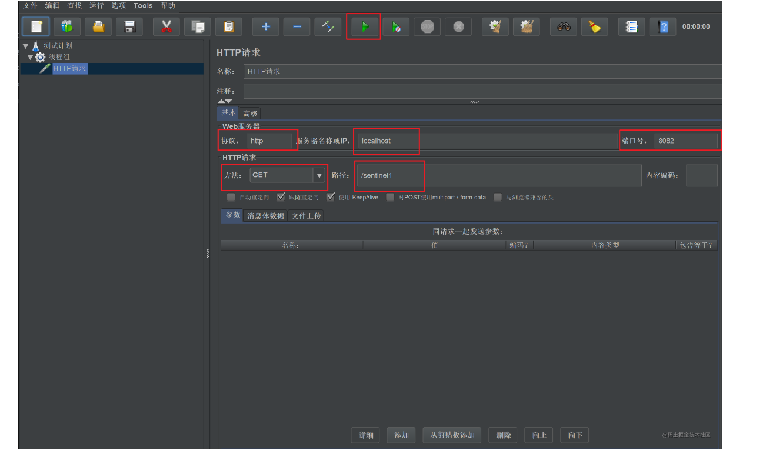Click the 协议 field containing http
This screenshot has height=457, width=776.
[268, 141]
